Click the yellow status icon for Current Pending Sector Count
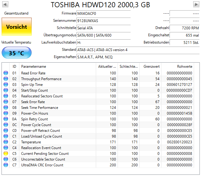This screenshot has width=201, height=176. click(x=6, y=153)
